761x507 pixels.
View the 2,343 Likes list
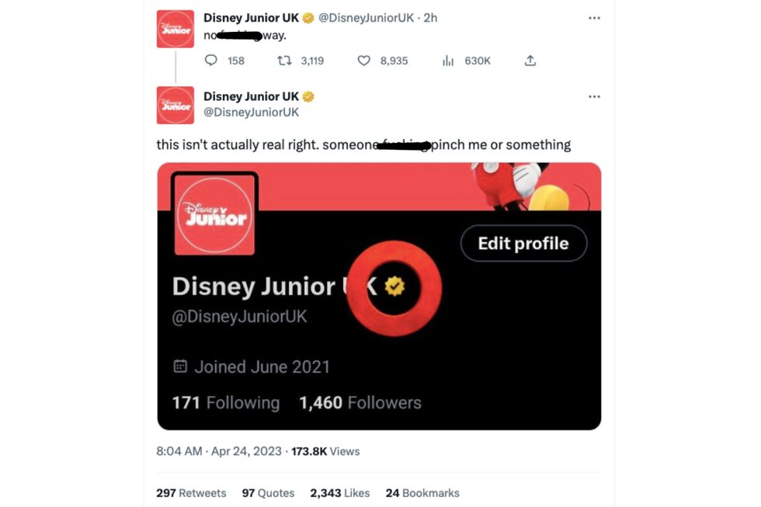pyautogui.click(x=339, y=493)
